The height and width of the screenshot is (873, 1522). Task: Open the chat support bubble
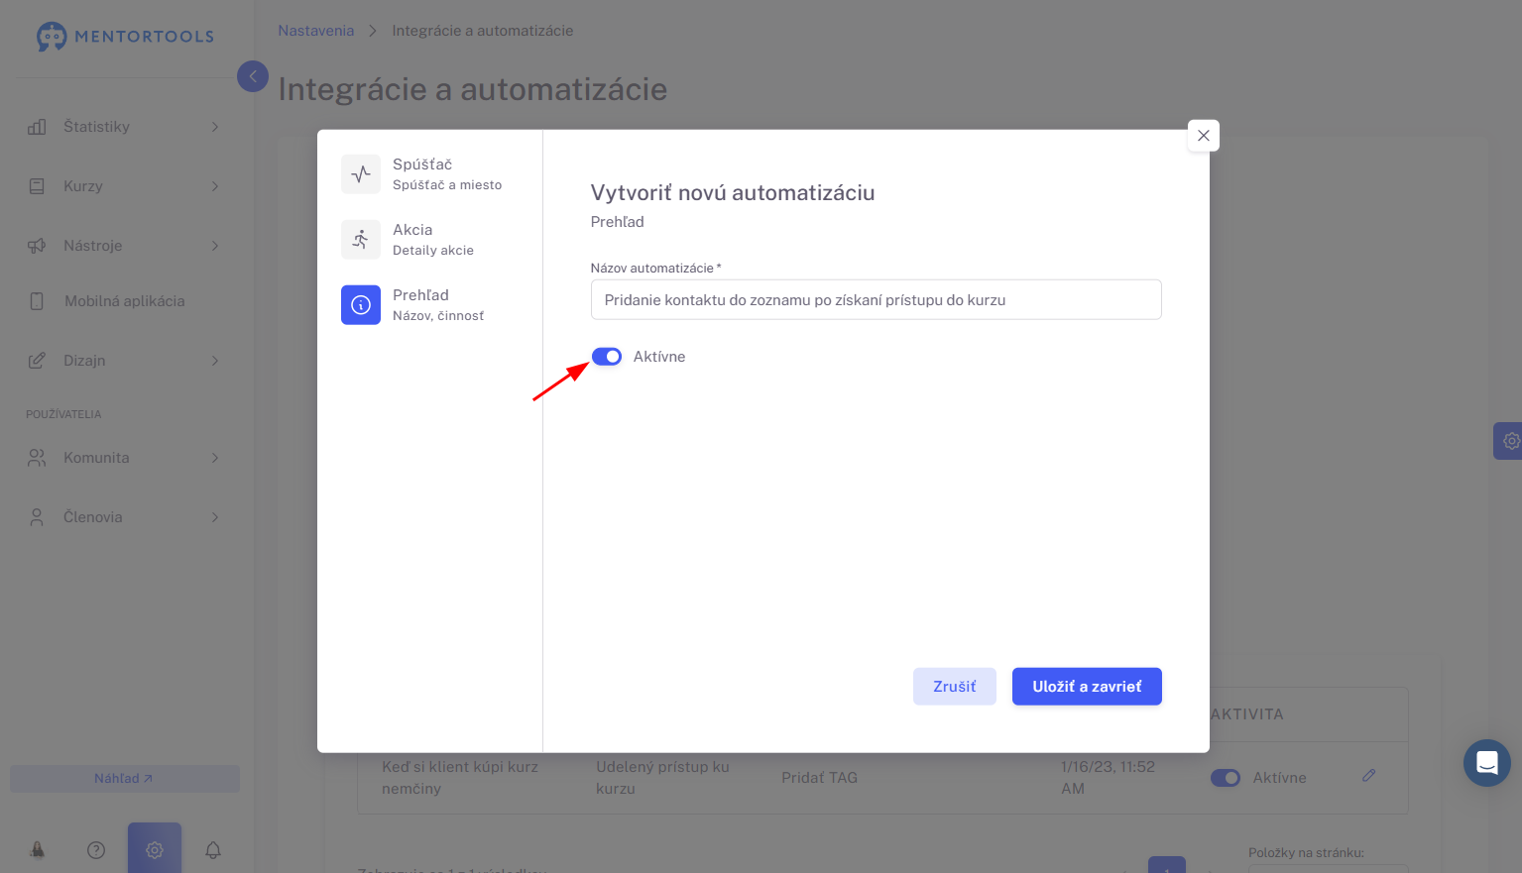coord(1487,763)
